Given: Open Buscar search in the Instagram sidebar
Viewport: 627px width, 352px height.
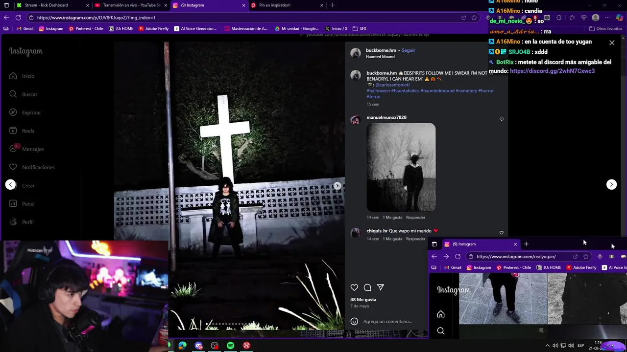Looking at the screenshot, I should (24, 94).
